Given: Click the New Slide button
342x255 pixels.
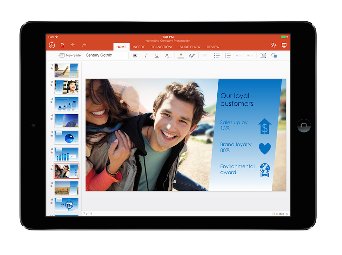Looking at the screenshot, I should 70,55.
